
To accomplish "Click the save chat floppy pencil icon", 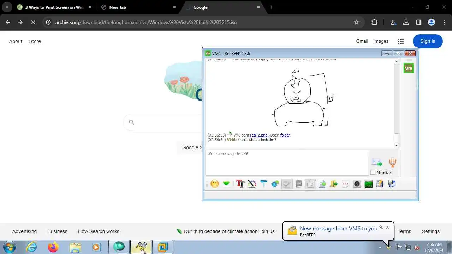I will (x=380, y=183).
